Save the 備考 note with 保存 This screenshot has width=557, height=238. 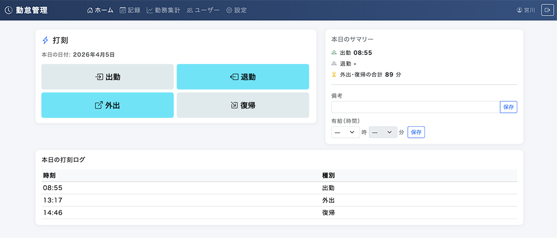[x=509, y=107]
